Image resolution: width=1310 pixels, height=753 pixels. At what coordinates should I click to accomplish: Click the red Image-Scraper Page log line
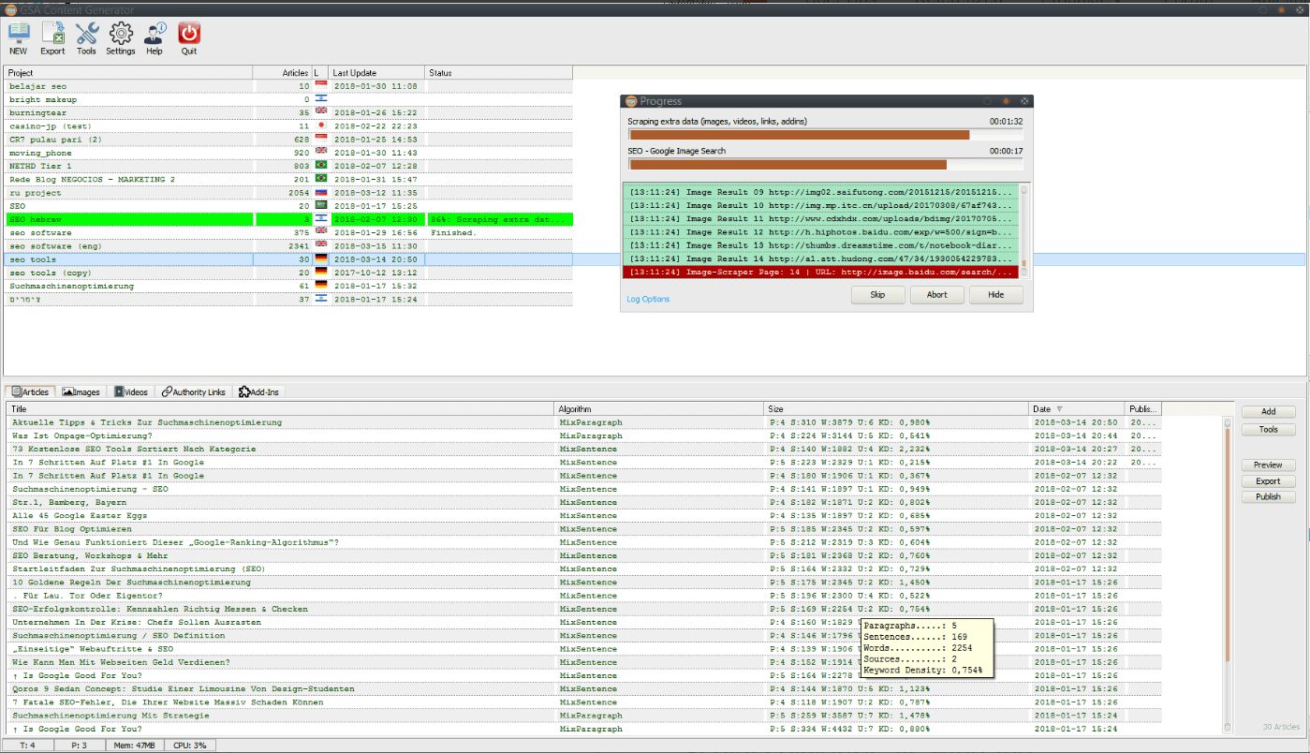pos(821,272)
